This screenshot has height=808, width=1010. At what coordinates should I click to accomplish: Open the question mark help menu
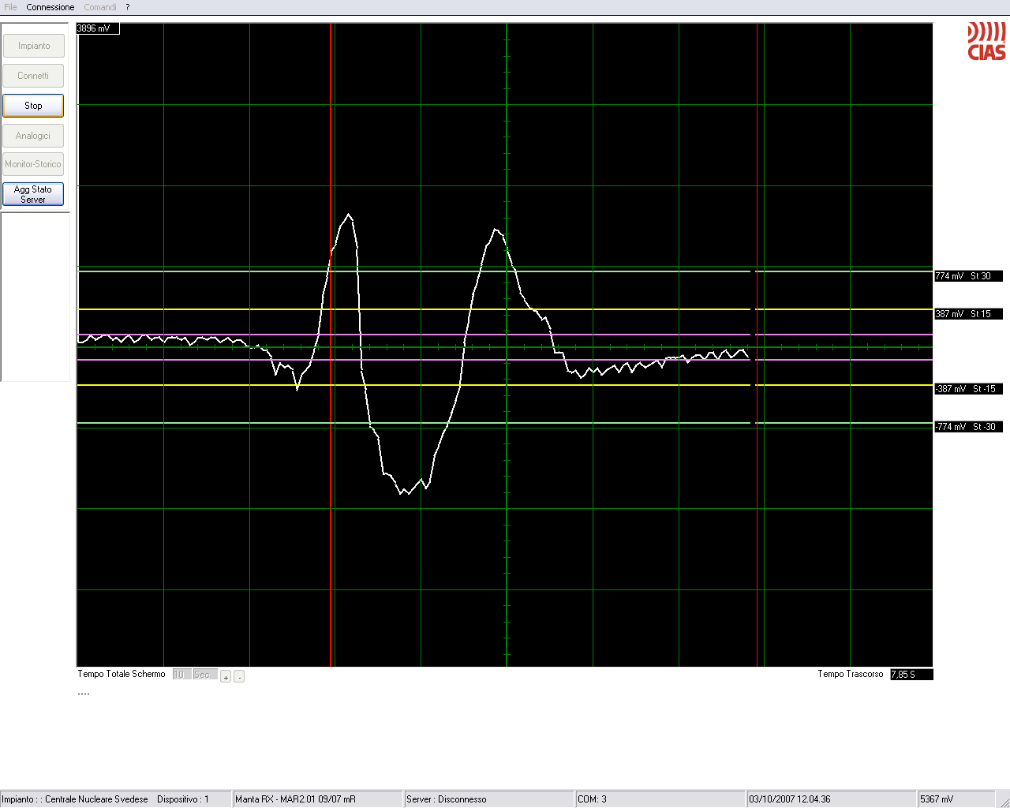click(x=127, y=7)
